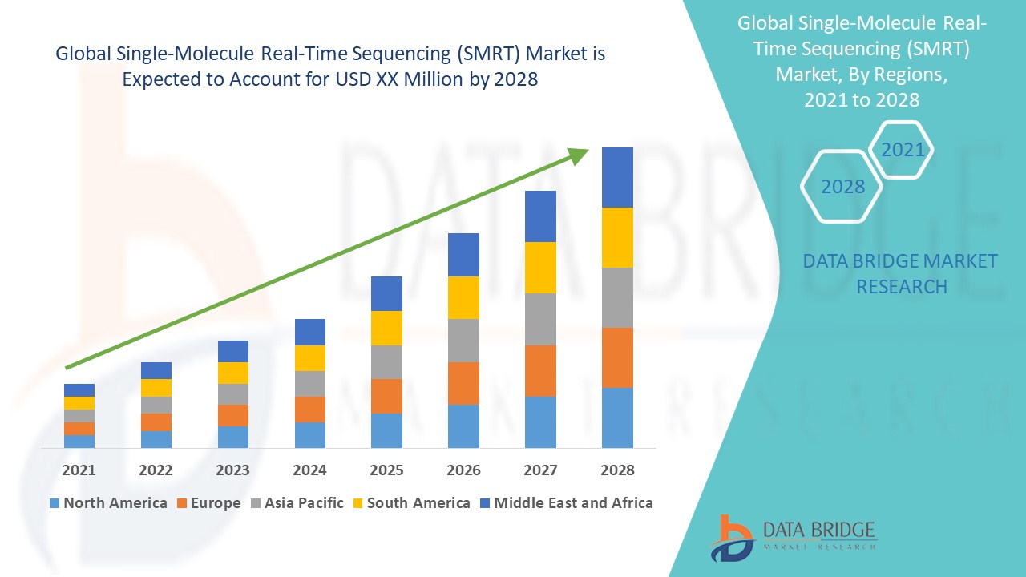Screen dimensions: 1026x577
Task: Select the orange Europe segment of 2026 bar
Action: pos(463,383)
